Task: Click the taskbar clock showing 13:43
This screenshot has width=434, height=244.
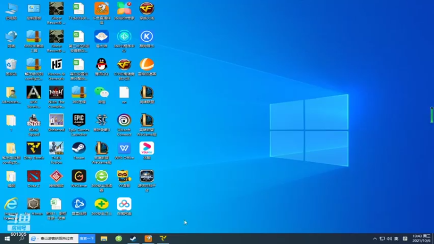Action: pos(422,238)
